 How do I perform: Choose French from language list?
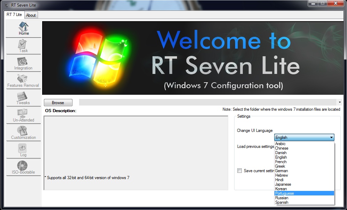click(304, 162)
